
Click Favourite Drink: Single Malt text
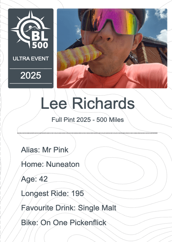(69, 208)
